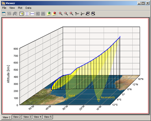The image size is (151, 121).
Task: Switch to the View 1 tab
Action: (7, 117)
